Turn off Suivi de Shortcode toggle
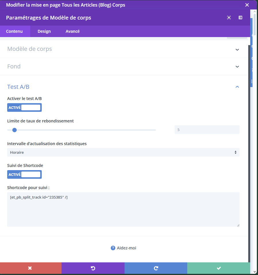Screen dimensions: 258x275 24,174
